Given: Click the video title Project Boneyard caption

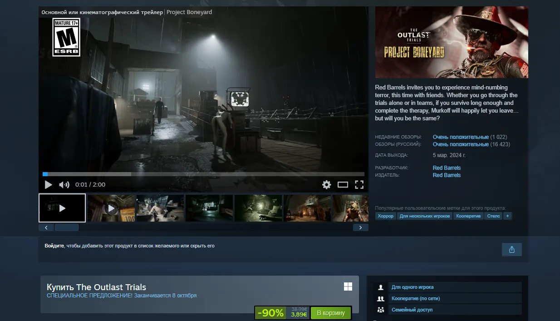Looking at the screenshot, I should coord(189,12).
